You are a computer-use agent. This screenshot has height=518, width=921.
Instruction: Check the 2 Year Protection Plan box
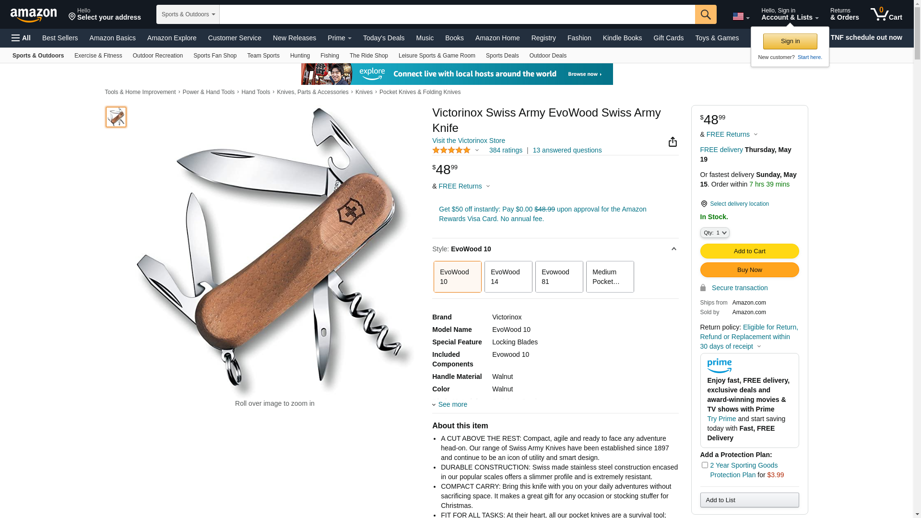click(x=705, y=465)
